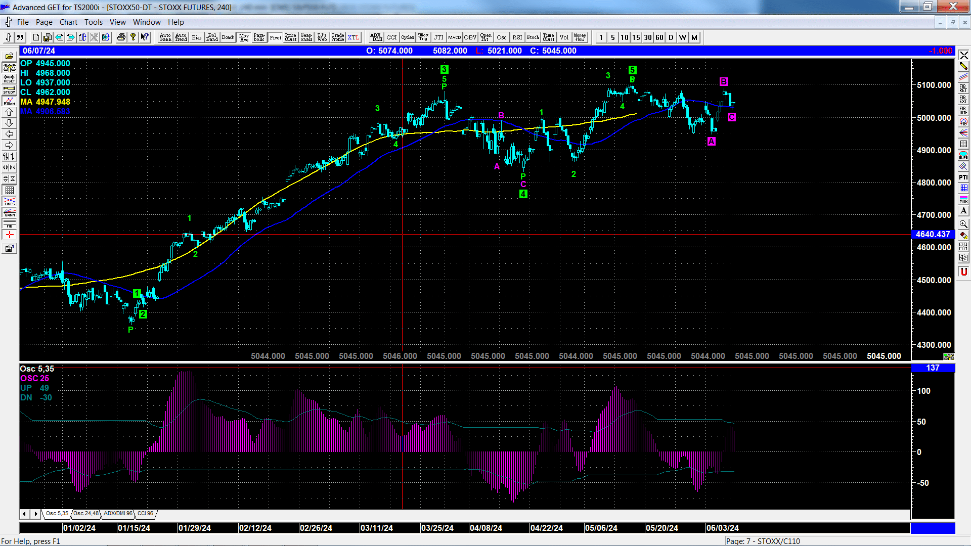This screenshot has width=971, height=546.
Task: Open the PTI tool on right toolbar
Action: (x=963, y=177)
